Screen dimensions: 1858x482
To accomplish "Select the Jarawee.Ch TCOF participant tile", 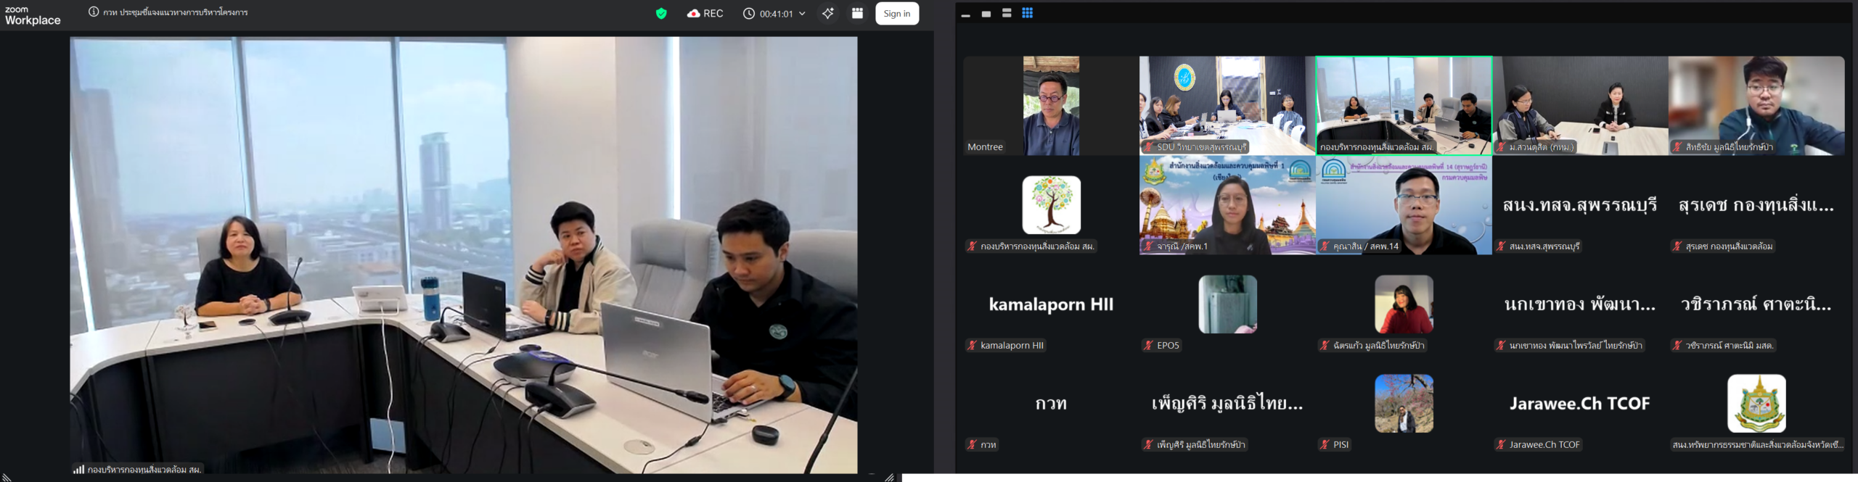I will [x=1579, y=404].
